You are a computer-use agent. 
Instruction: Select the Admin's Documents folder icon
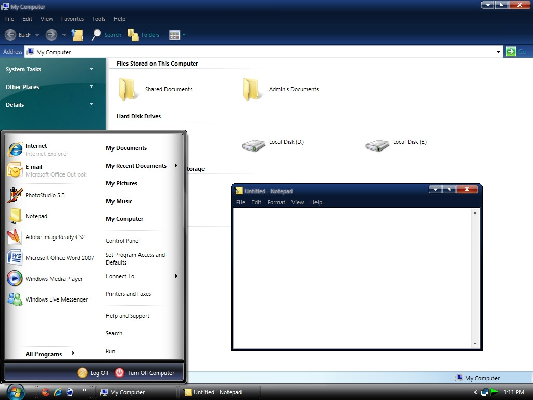tap(251, 89)
